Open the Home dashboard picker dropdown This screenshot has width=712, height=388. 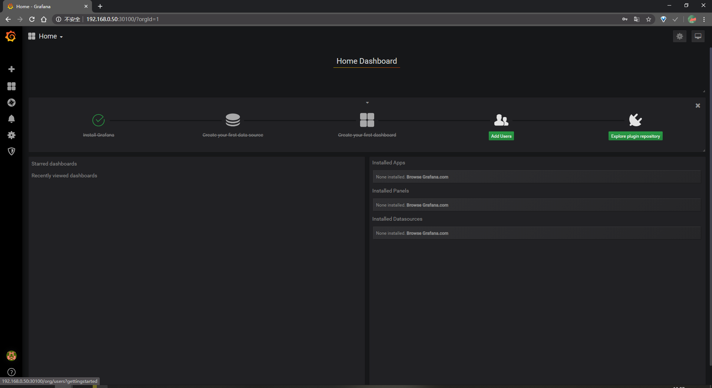pyautogui.click(x=45, y=36)
